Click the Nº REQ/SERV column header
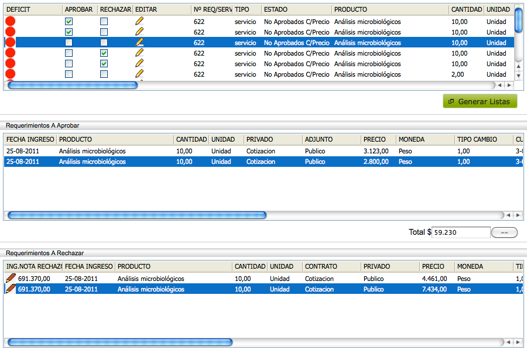527x353 pixels. click(212, 9)
